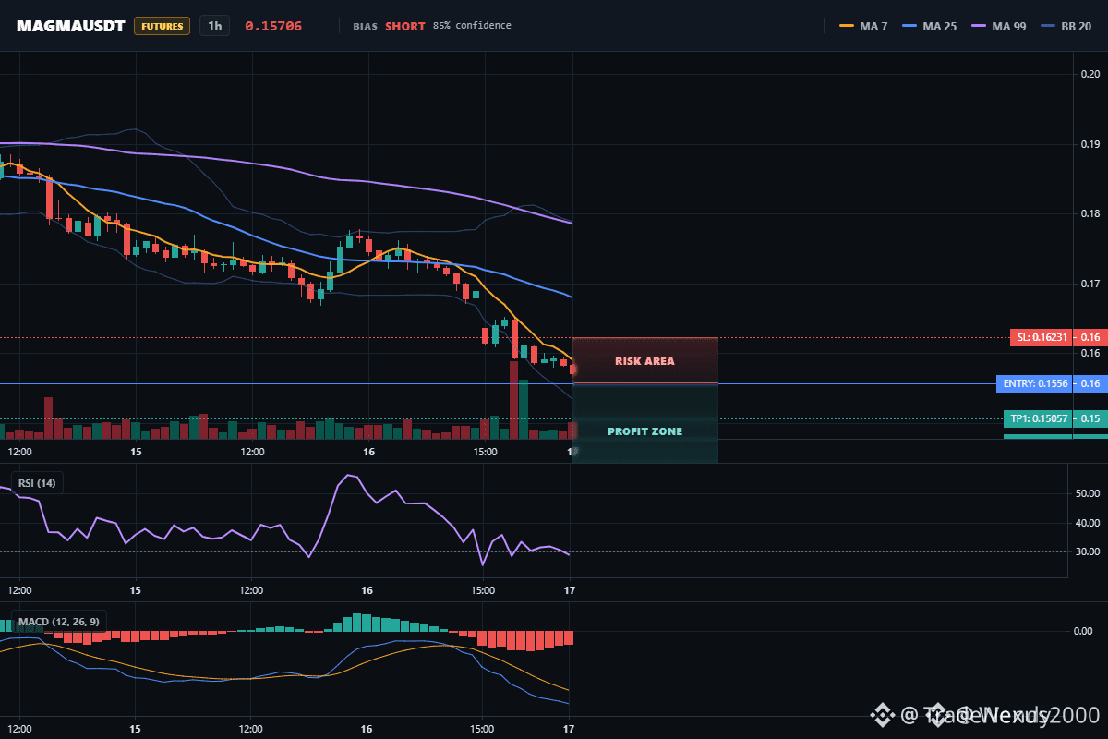
Task: Click the 16 date label on price chart axis
Action: 368,453
